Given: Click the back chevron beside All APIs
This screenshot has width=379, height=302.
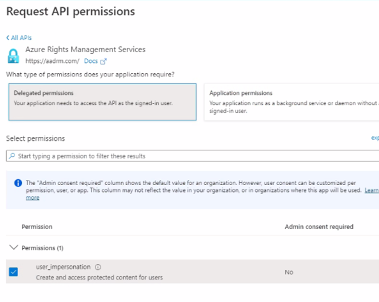Looking at the screenshot, I should pos(8,38).
